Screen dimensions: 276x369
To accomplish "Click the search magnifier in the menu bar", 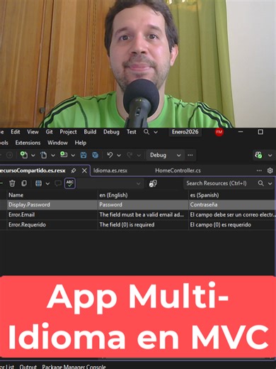I will (146, 132).
